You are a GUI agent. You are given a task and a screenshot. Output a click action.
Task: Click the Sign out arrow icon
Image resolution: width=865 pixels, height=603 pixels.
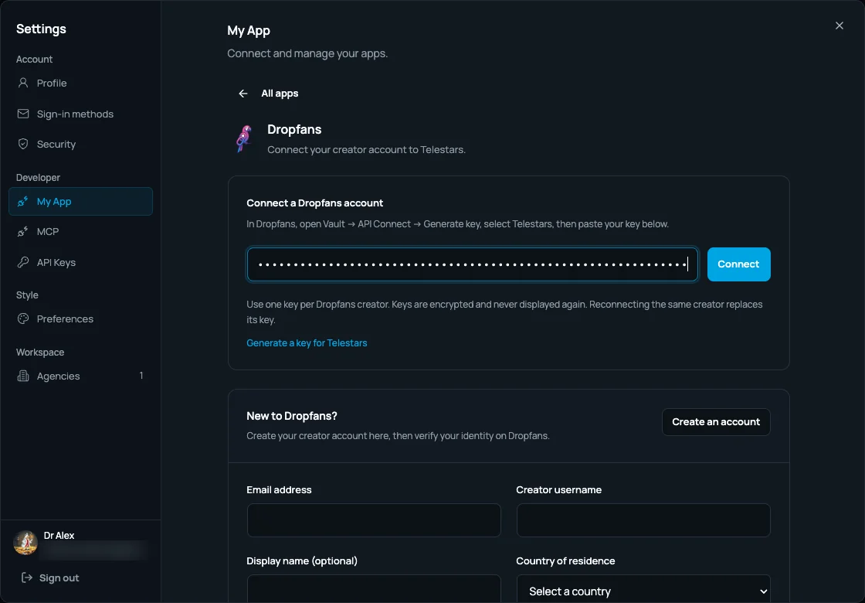coord(26,577)
